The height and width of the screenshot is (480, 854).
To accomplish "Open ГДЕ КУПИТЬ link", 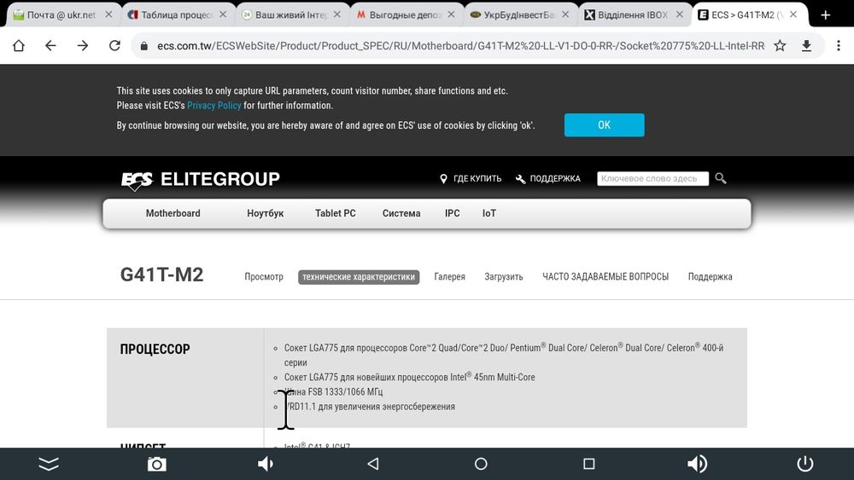I will 471,178.
